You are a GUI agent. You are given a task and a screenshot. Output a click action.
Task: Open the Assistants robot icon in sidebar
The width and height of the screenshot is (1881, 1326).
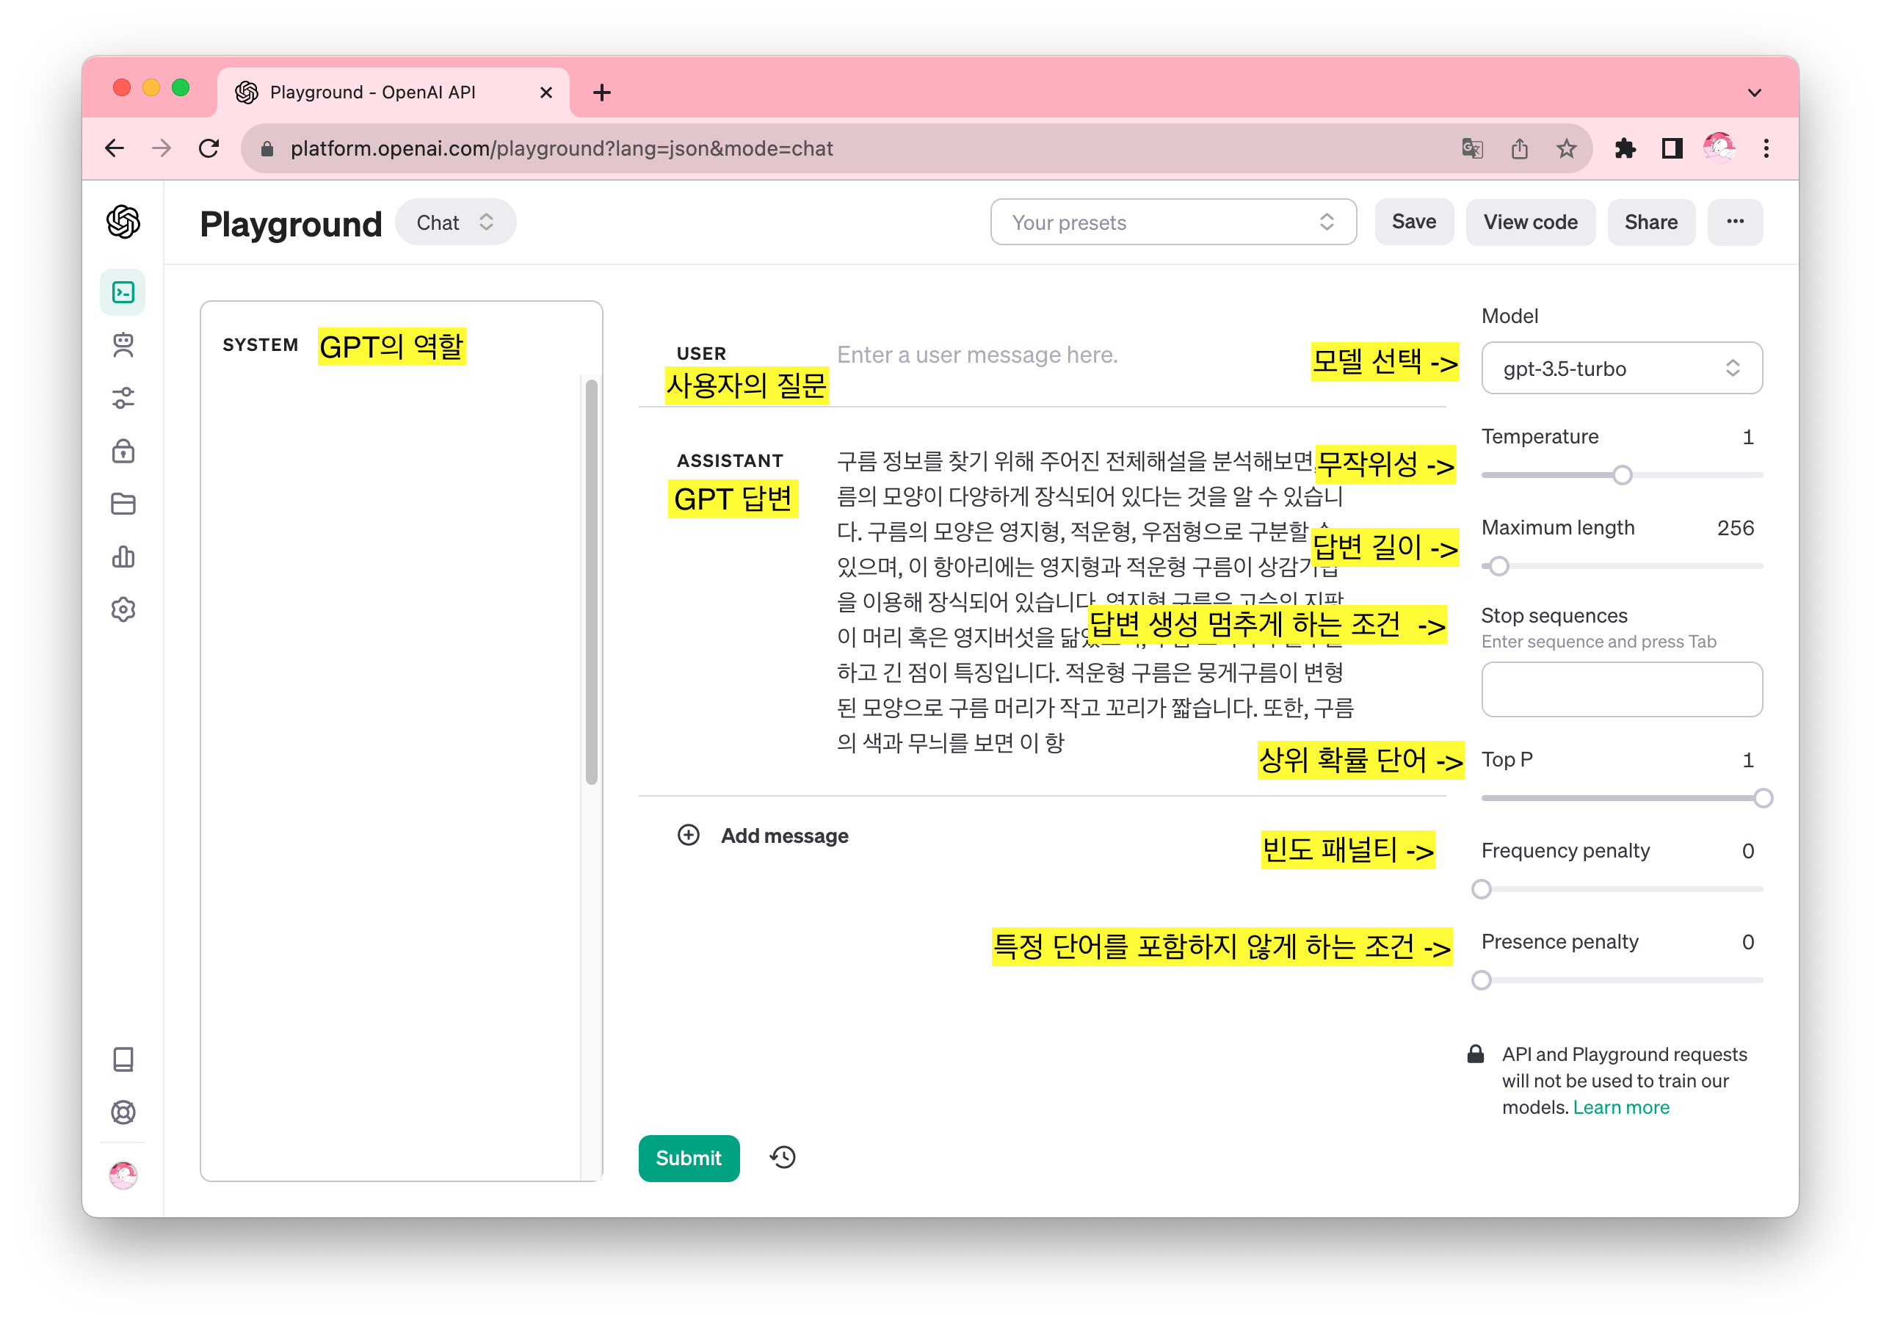point(123,345)
